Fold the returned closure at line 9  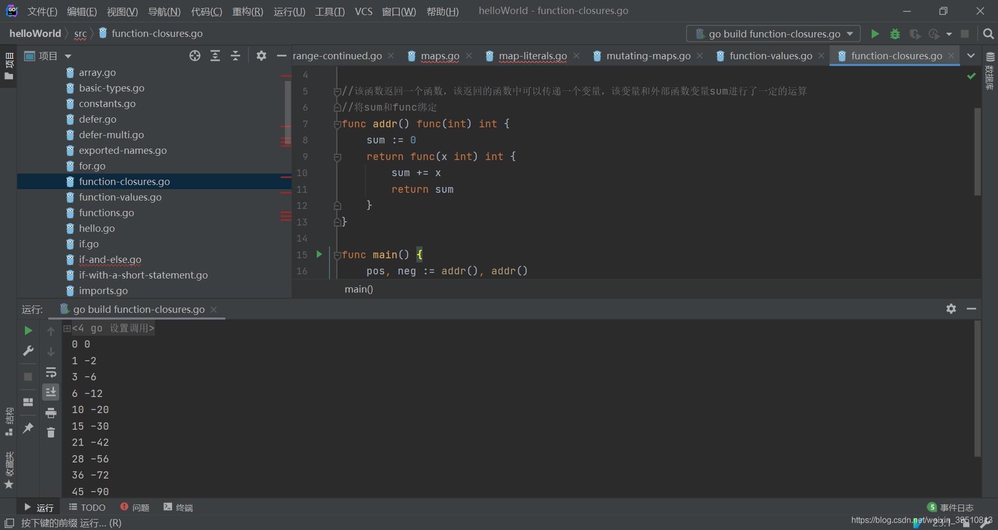337,157
